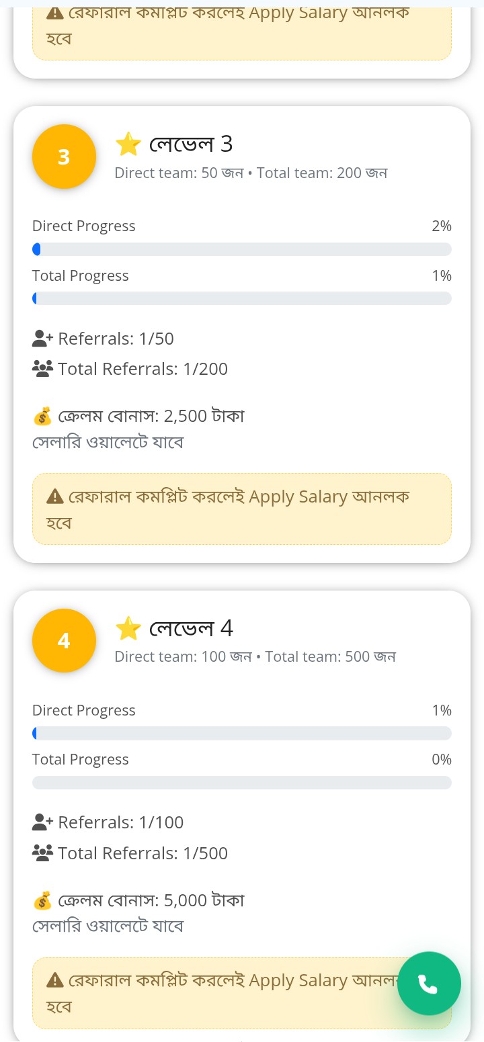Tap the star icon beside Level 3

coord(128,144)
